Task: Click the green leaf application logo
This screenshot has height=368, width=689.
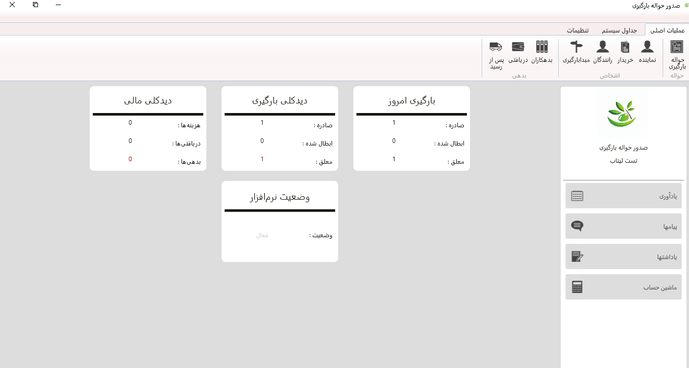Action: pos(623,115)
